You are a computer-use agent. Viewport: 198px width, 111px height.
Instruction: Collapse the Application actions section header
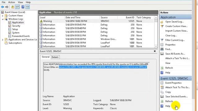(x=176, y=17)
